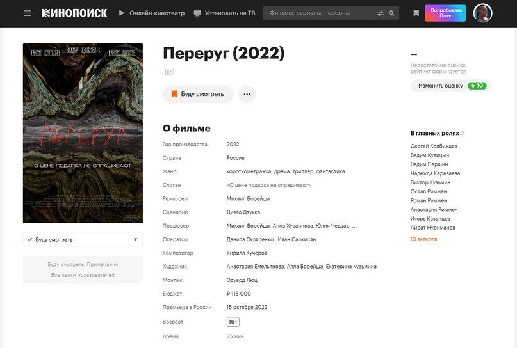Click premiere date 15 октября 2022
Image resolution: width=517 pixels, height=348 pixels.
[x=247, y=307]
